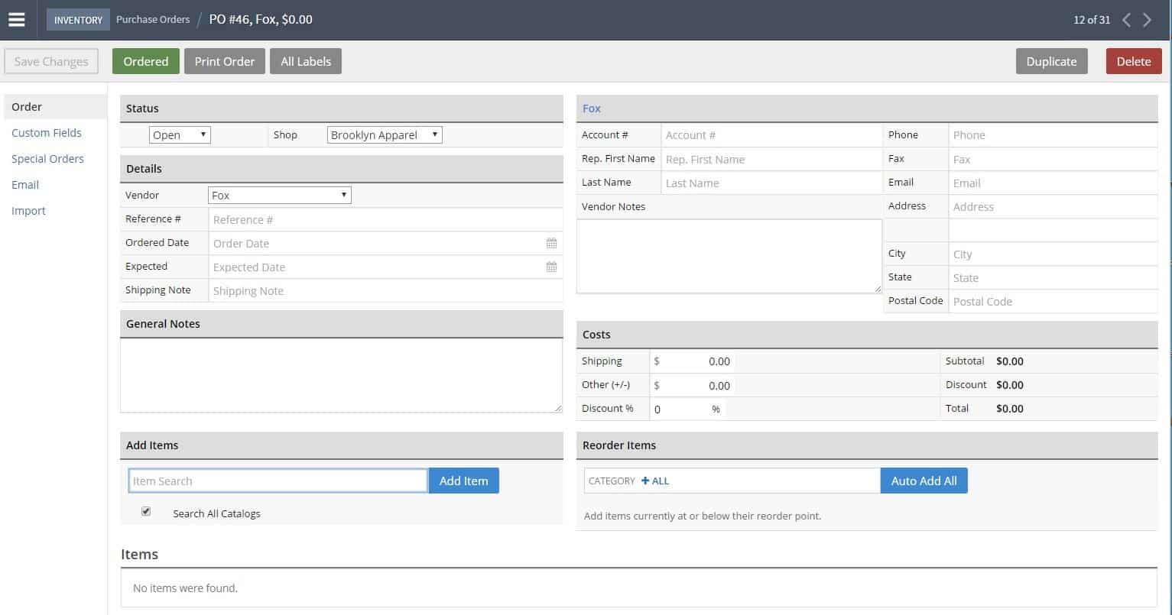Expand the Shop dropdown Brooklyn Apparel
Viewport: 1172px width, 615px height.
click(x=385, y=135)
